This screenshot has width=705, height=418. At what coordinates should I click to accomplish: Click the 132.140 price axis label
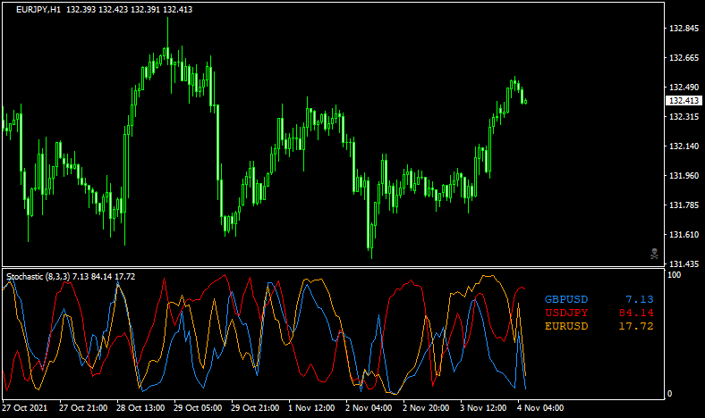(684, 146)
